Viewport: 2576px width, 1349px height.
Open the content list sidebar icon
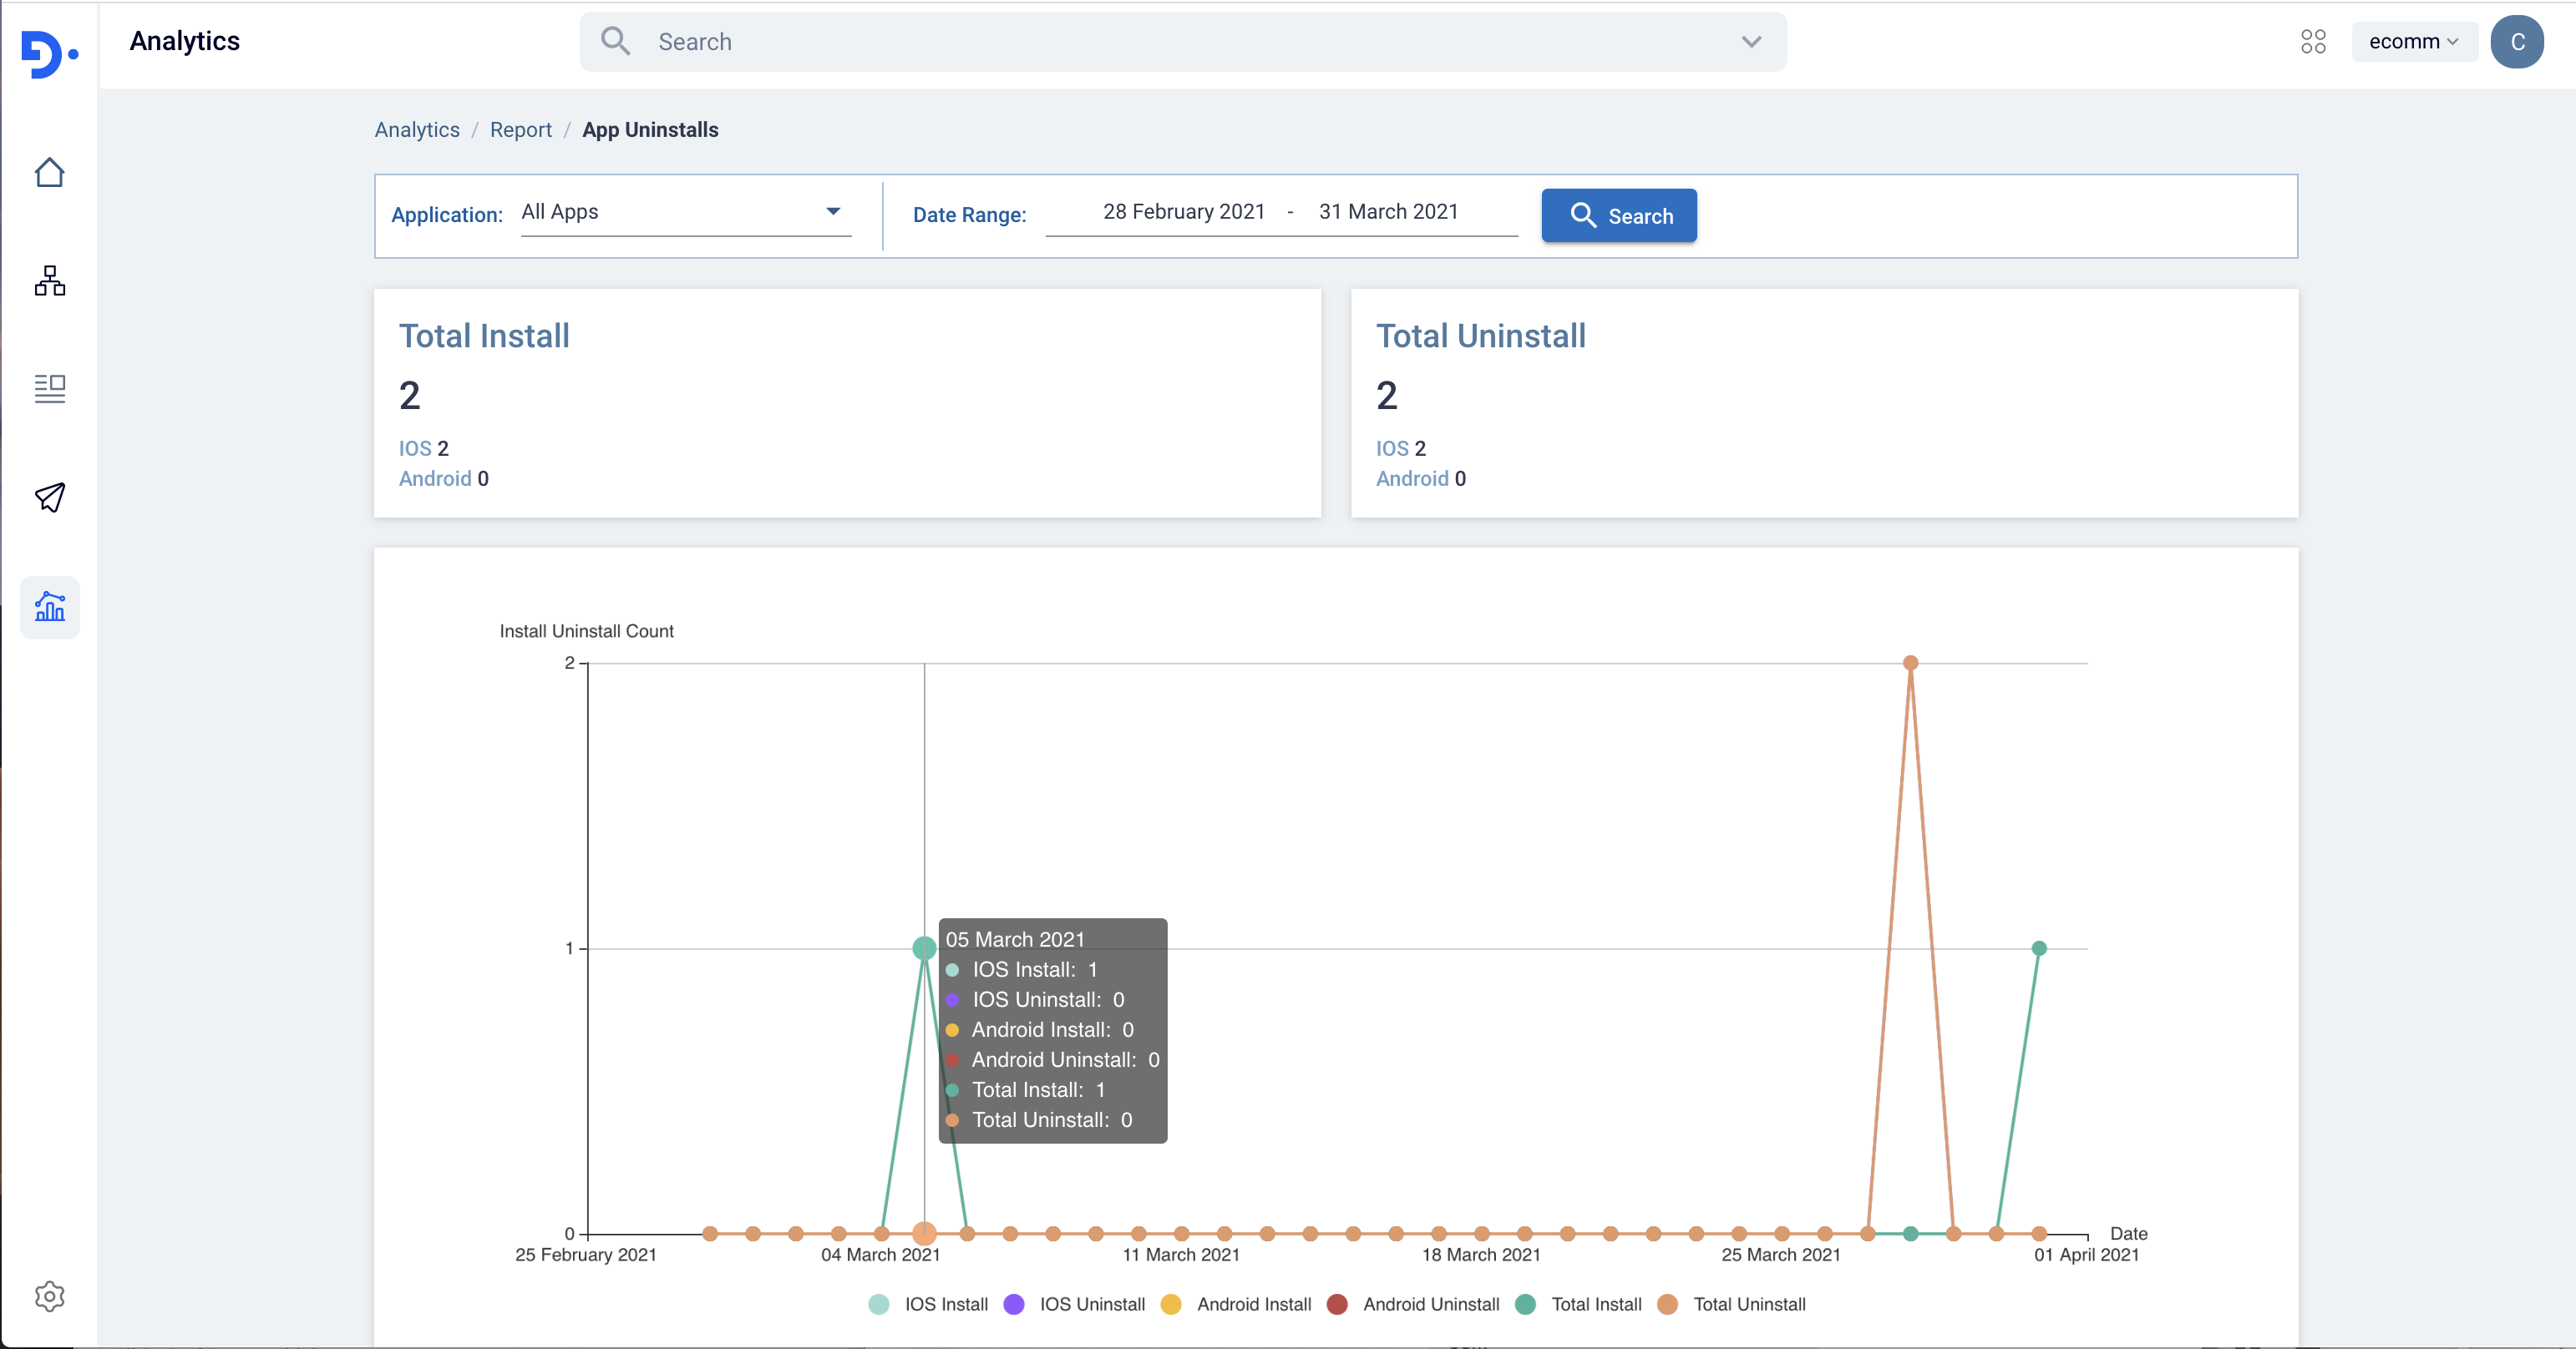[x=49, y=389]
